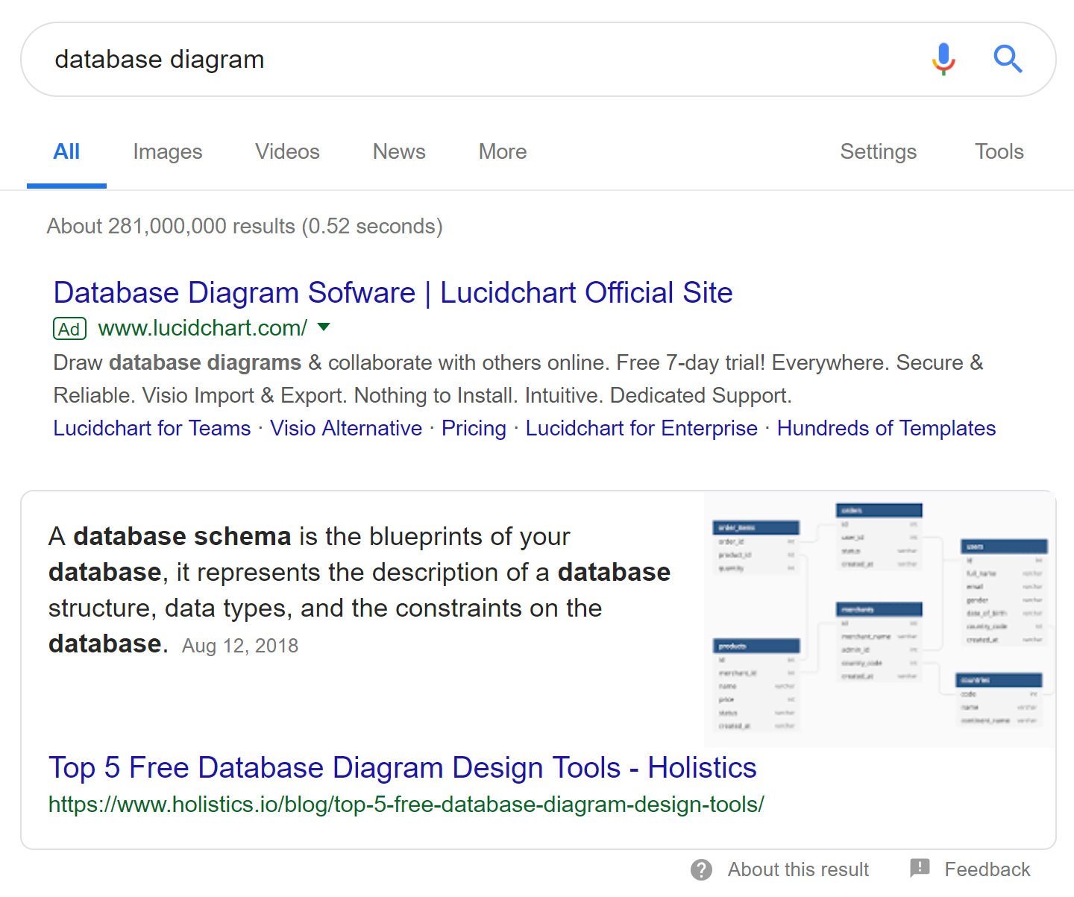This screenshot has height=897, width=1074.
Task: Click the database schema diagram thumbnail
Action: [879, 619]
